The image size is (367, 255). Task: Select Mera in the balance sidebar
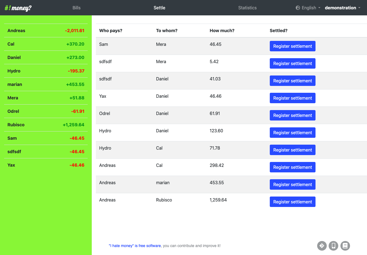click(x=13, y=98)
